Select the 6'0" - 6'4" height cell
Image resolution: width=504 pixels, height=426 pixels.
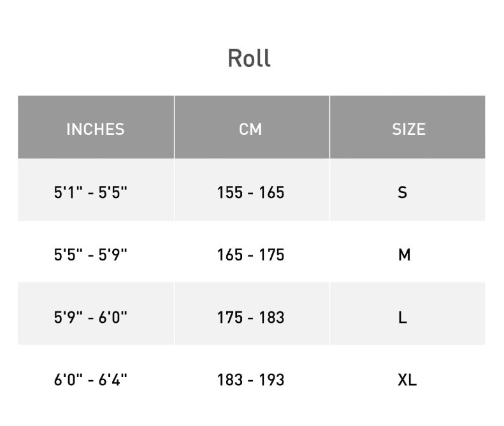click(90, 380)
